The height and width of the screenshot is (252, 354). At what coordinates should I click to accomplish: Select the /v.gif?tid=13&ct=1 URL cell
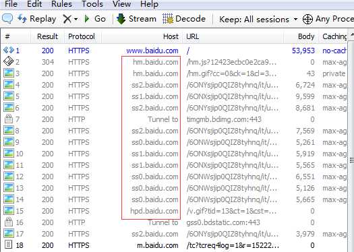[x=232, y=211]
